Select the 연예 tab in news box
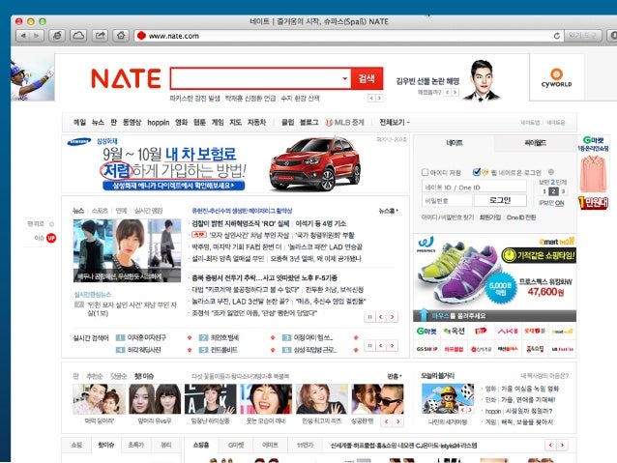The height and width of the screenshot is (463, 617). tap(121, 211)
